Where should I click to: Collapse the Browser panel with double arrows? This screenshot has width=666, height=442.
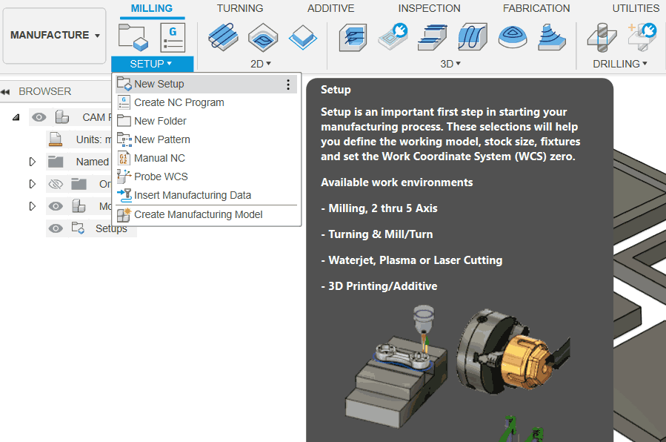coord(5,92)
